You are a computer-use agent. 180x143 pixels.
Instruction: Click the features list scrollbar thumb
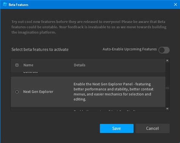167,88
